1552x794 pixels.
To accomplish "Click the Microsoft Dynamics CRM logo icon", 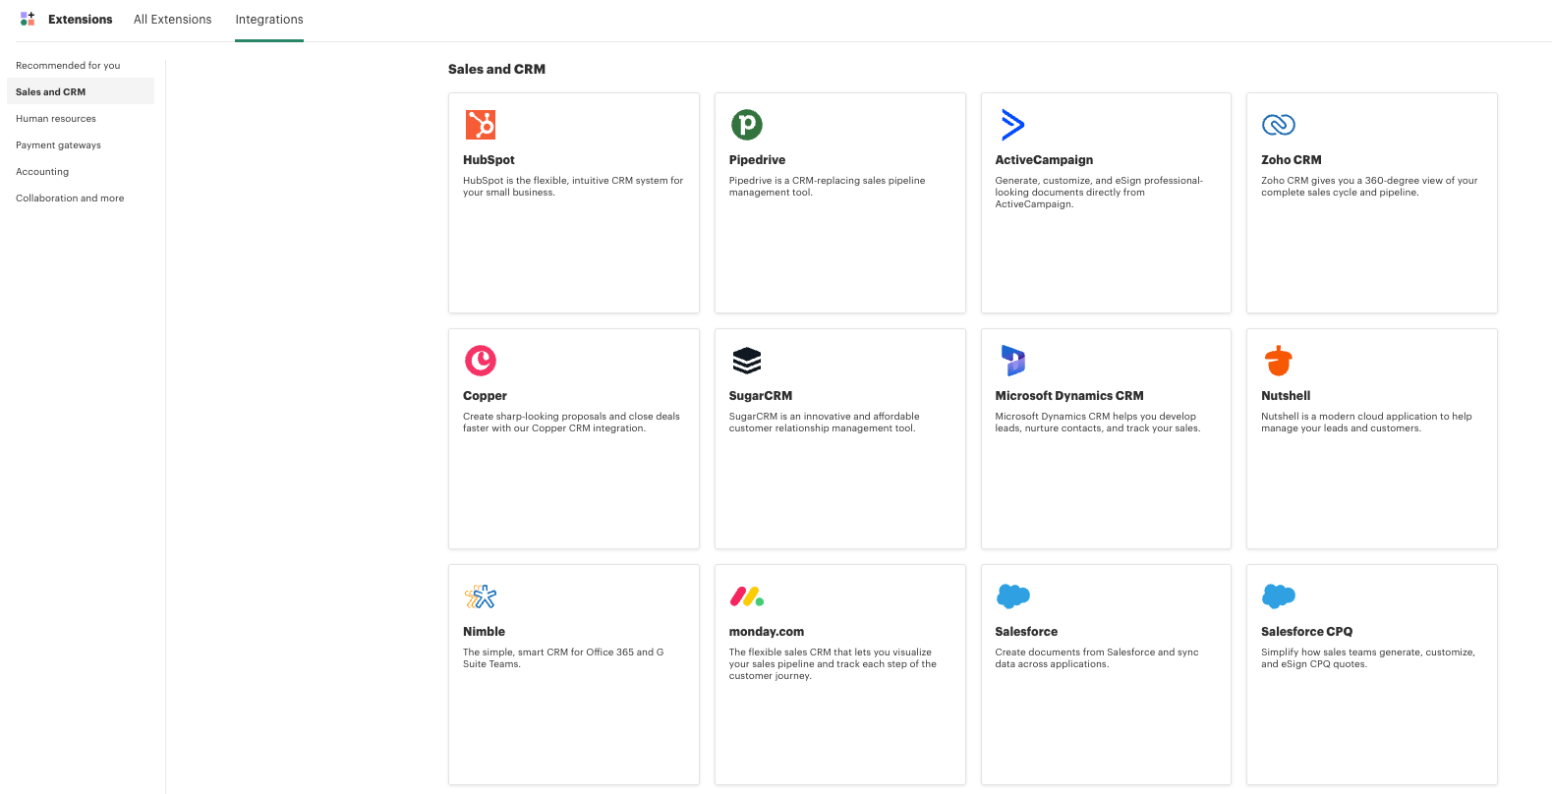I will [x=1012, y=361].
